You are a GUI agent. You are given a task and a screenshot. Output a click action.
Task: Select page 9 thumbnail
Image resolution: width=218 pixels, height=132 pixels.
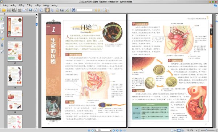(x=15, y=27)
